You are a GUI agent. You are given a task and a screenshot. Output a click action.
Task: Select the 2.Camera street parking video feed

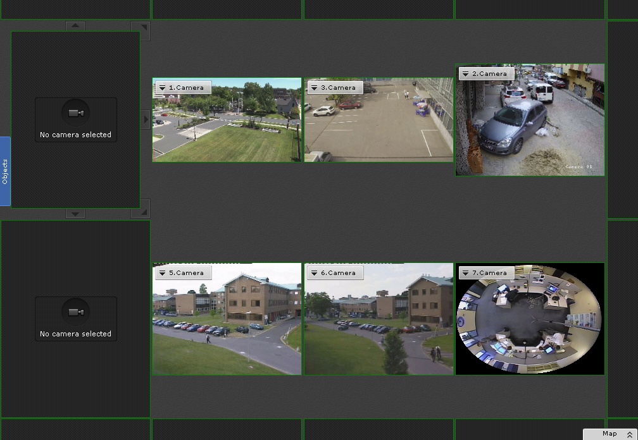(x=530, y=126)
